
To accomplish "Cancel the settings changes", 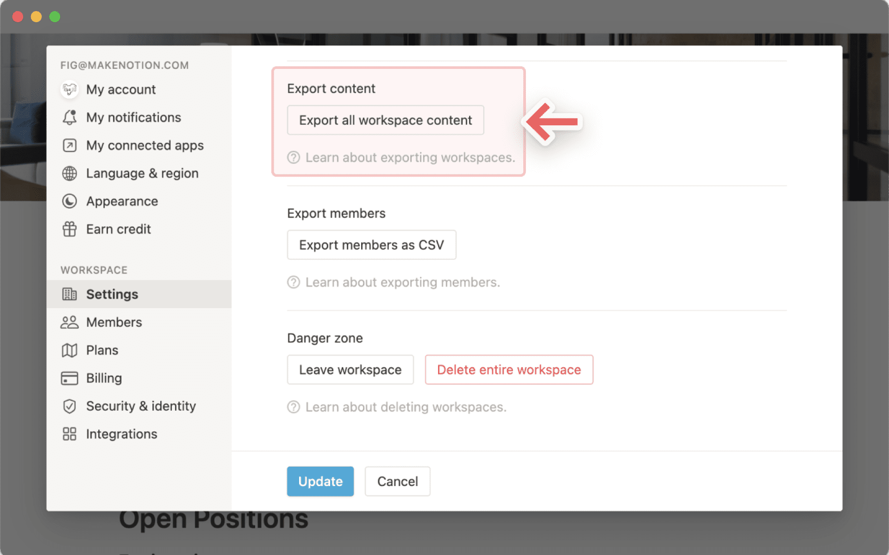I will [x=397, y=481].
